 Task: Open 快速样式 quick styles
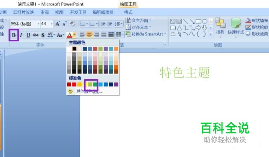coord(236,28)
